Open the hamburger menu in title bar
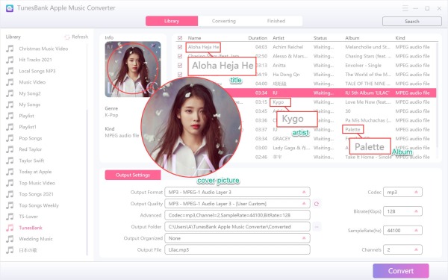Image resolution: width=448 pixels, height=280 pixels. [405, 8]
